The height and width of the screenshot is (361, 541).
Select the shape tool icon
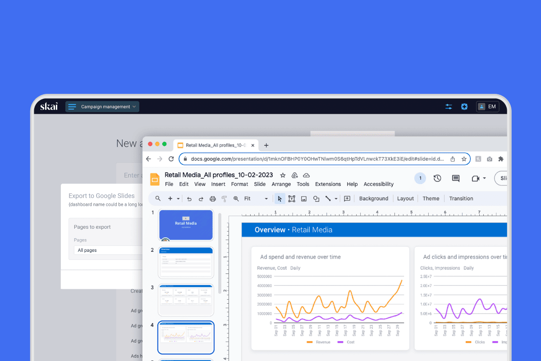click(x=316, y=199)
